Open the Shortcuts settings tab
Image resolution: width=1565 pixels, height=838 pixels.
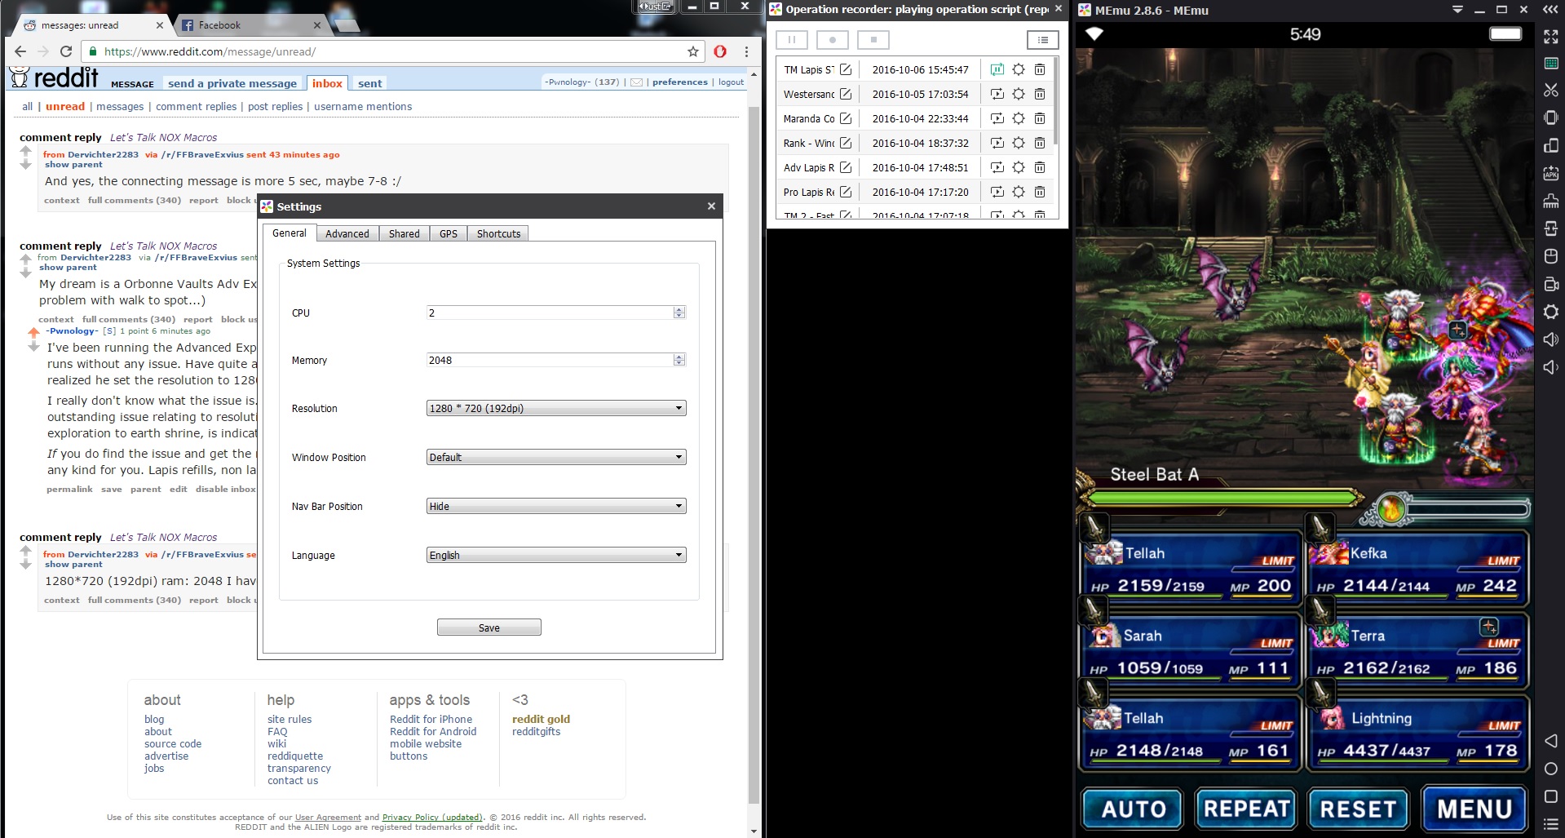498,233
